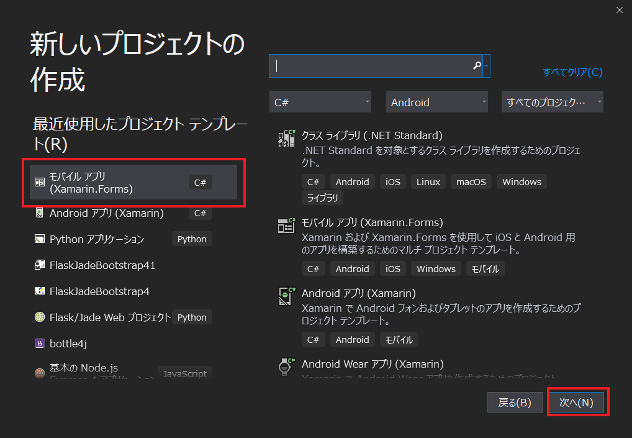This screenshot has height=438, width=632.
Task: Choose Android アプリ (Xamarin) in results list
Action: (358, 293)
